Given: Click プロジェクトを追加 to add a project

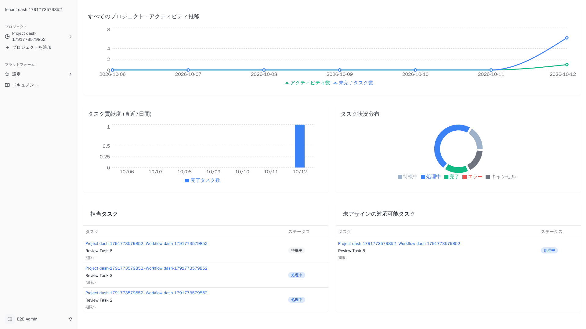Looking at the screenshot, I should 39,48.
